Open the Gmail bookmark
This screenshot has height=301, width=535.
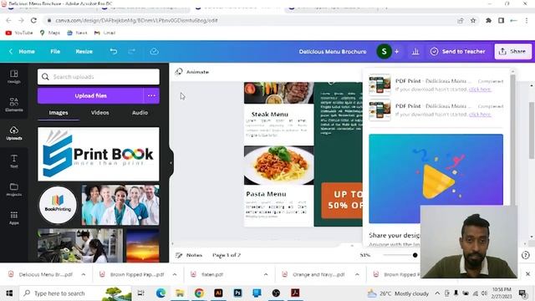point(104,33)
